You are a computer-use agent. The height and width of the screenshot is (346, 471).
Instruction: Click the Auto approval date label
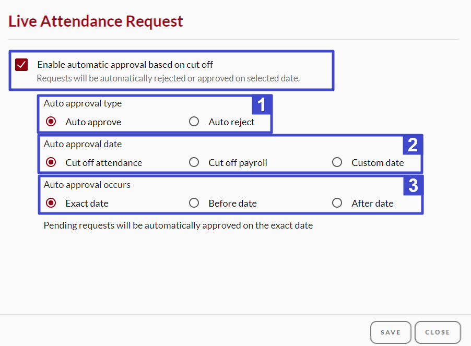(83, 144)
